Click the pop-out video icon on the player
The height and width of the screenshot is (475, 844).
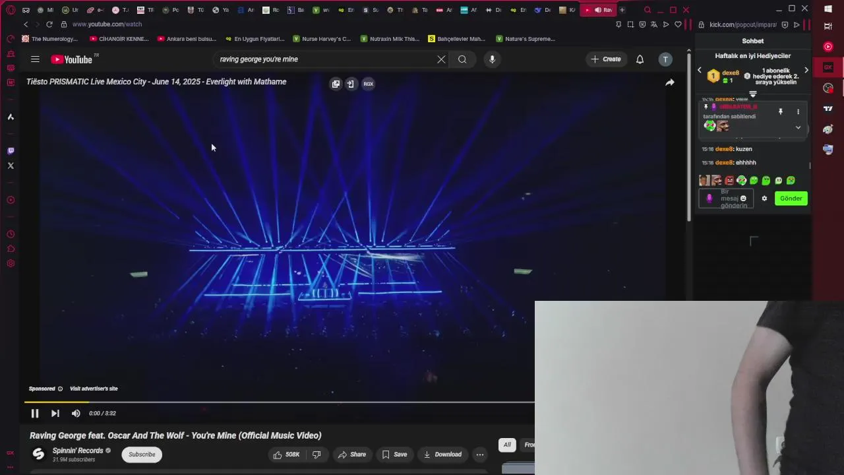pos(336,84)
